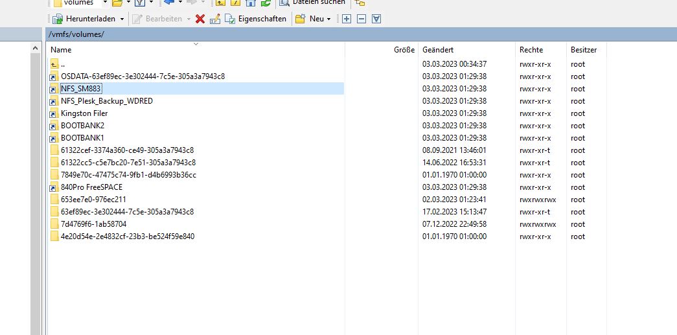Select the Kingston Filer folder
Screen dimensions: 677x335
click(x=84, y=113)
